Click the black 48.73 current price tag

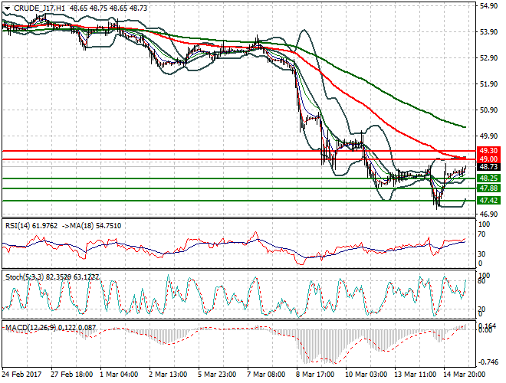(x=488, y=167)
